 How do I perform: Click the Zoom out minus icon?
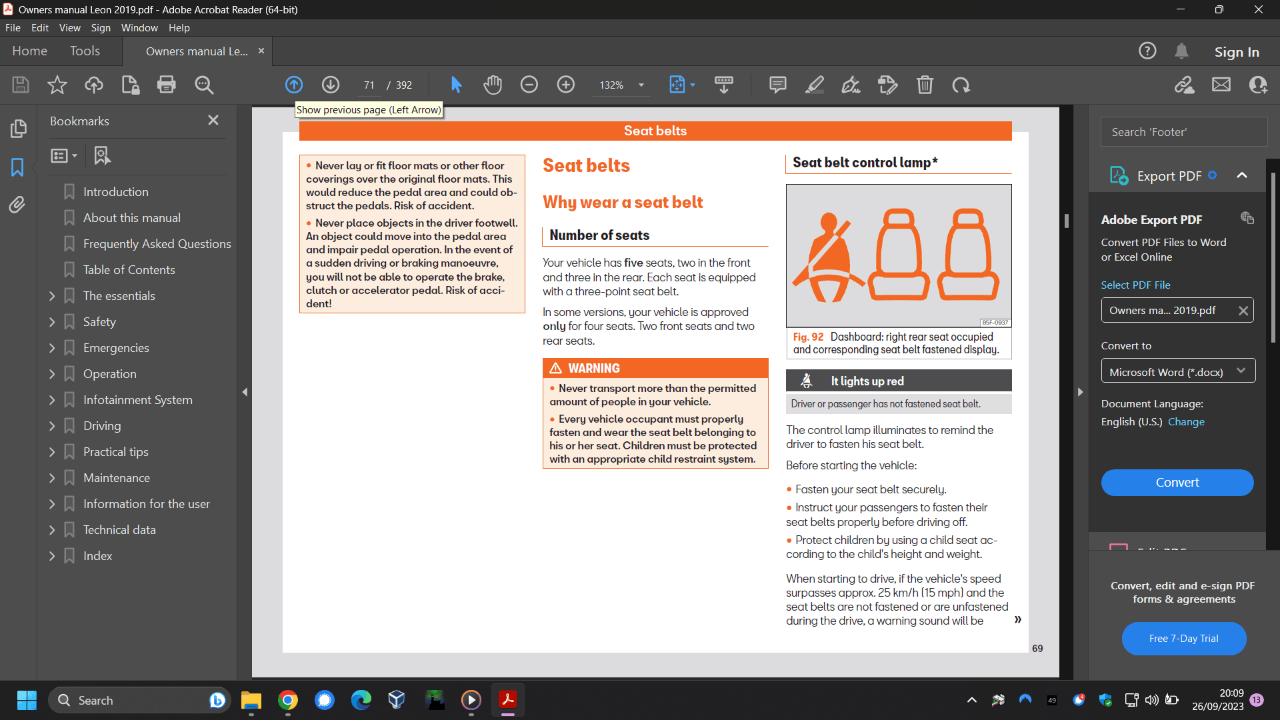pyautogui.click(x=529, y=85)
